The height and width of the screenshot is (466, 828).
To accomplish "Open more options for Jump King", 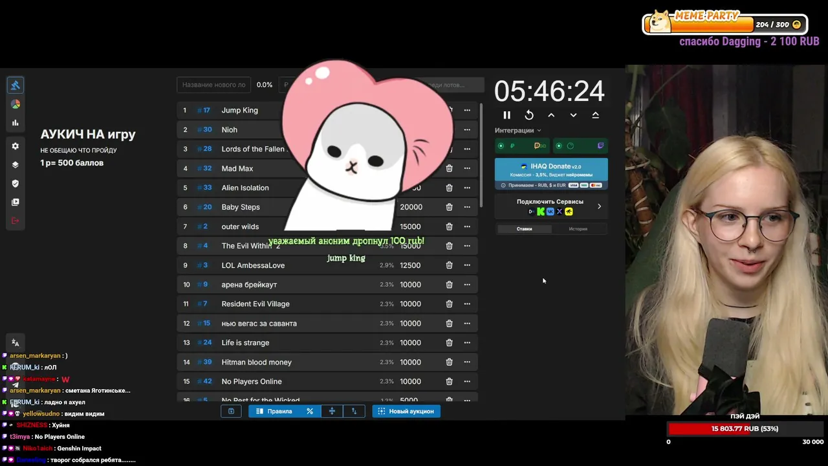I will click(467, 110).
